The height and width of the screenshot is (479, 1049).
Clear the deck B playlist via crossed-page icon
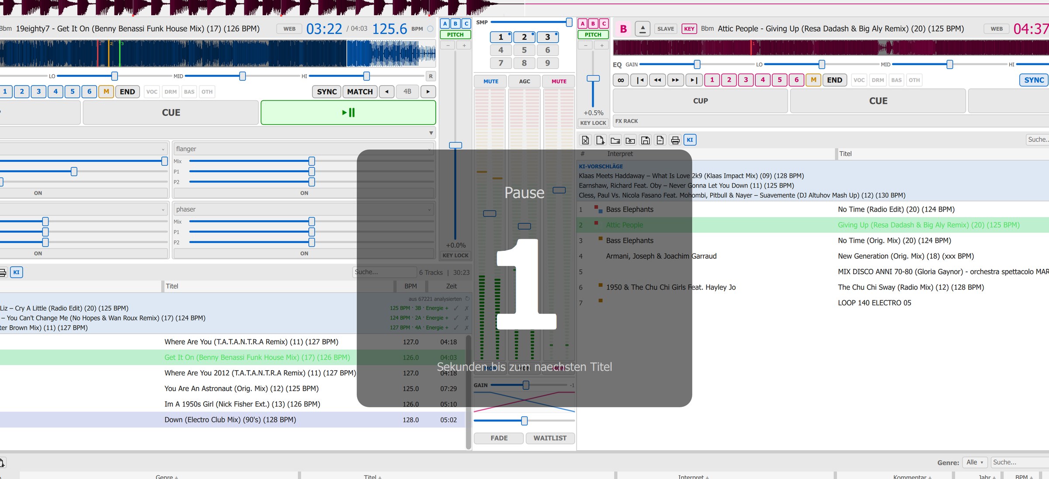585,140
